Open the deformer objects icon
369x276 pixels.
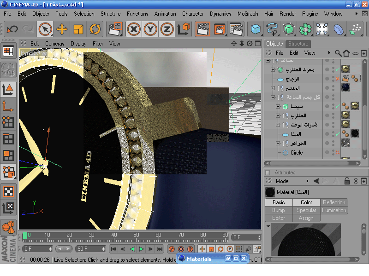click(339, 29)
